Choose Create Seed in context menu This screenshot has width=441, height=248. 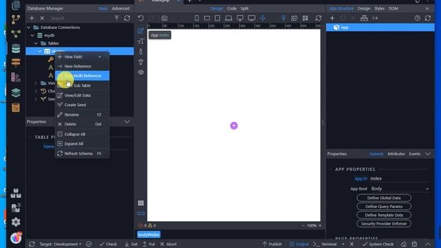point(82,105)
